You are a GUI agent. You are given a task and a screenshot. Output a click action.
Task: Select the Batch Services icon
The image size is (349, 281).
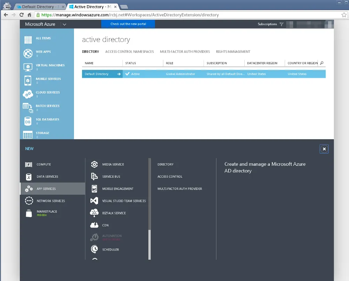tap(28, 108)
